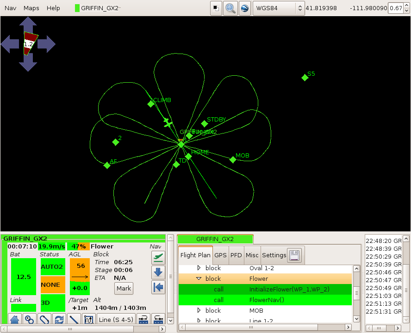Click the diagonal line navigation icon
This screenshot has width=411, height=333.
coord(74,319)
